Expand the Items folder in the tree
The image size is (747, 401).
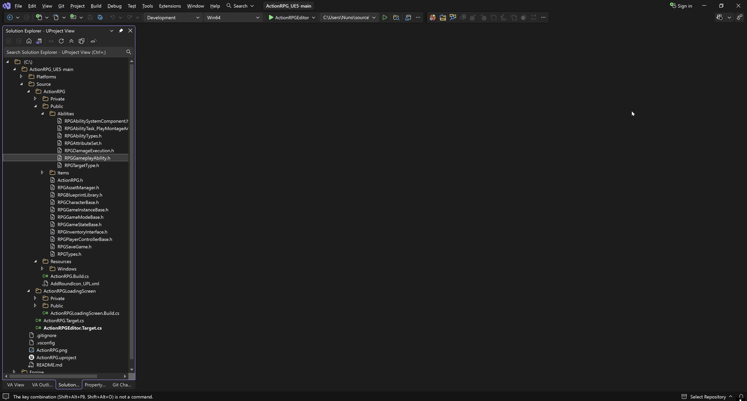pos(42,173)
